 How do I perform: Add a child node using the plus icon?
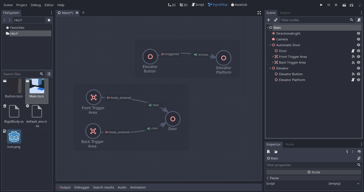pos(268,20)
